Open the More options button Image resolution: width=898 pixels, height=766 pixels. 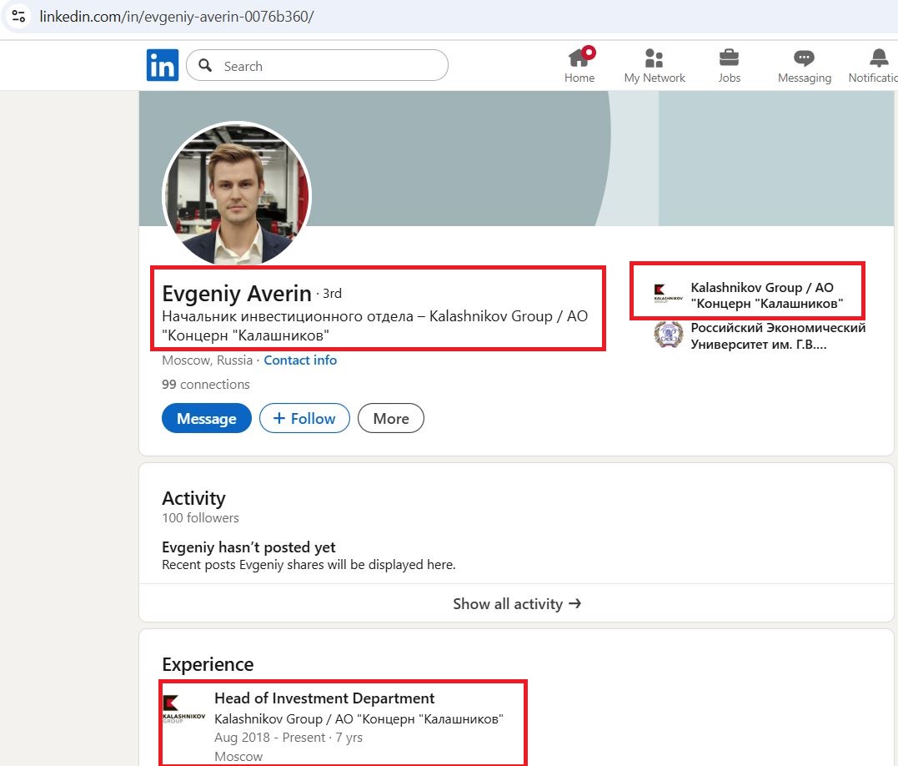[390, 418]
